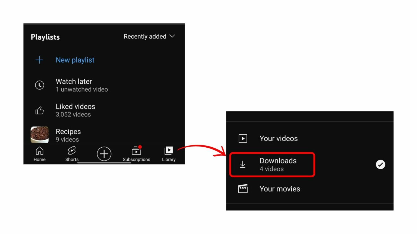Open the Liked videos playlist
The height and width of the screenshot is (234, 417).
(x=75, y=110)
